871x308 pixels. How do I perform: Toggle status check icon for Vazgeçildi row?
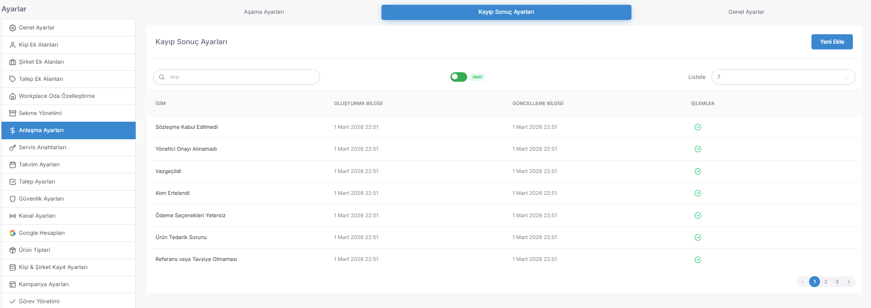point(698,171)
